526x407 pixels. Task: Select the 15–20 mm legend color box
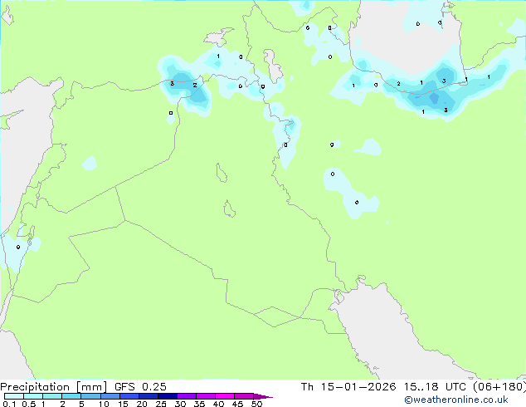[x=129, y=396]
